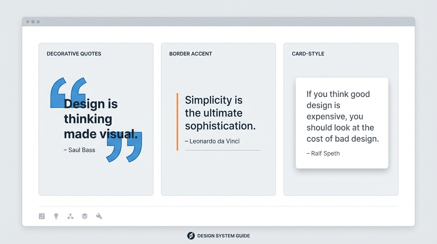Click the Design System Guide label
The width and height of the screenshot is (437, 244).
(223, 236)
